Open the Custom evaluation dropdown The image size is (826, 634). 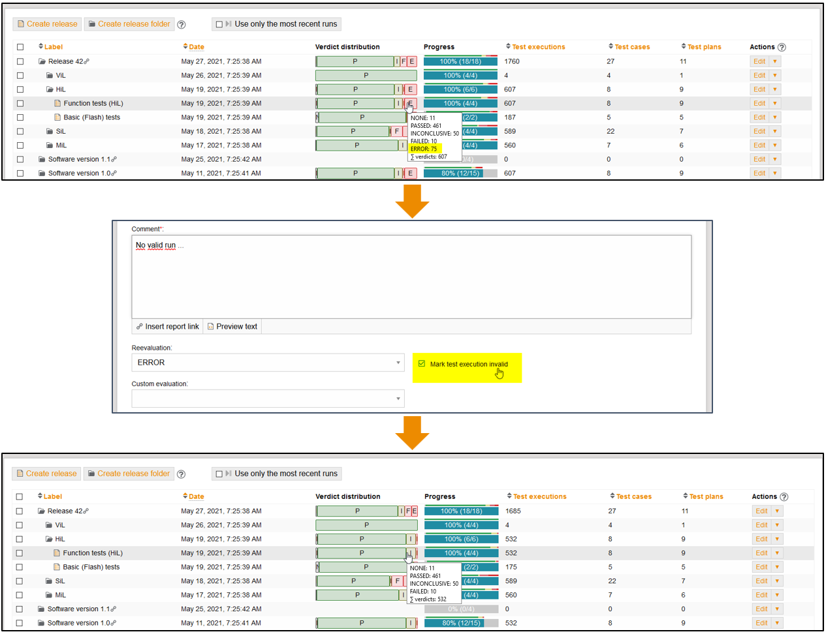click(x=268, y=399)
